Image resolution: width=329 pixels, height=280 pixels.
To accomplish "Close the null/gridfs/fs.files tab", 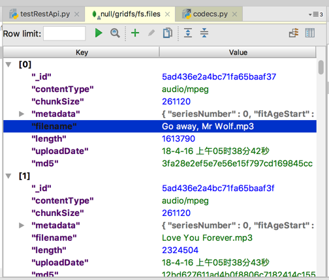I will pyautogui.click(x=167, y=14).
